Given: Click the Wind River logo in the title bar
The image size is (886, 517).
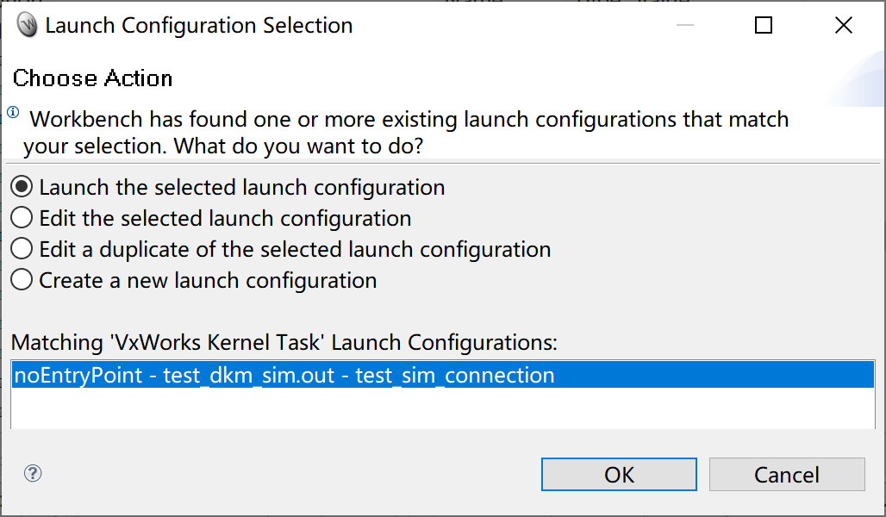Looking at the screenshot, I should coord(26,25).
